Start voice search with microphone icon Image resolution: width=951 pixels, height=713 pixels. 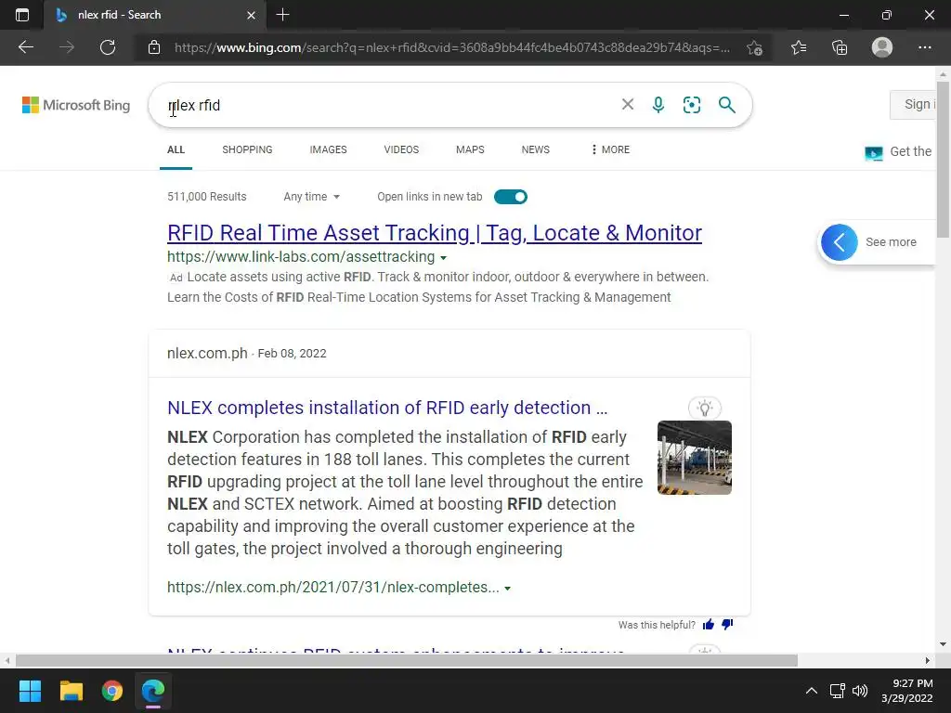pyautogui.click(x=658, y=105)
